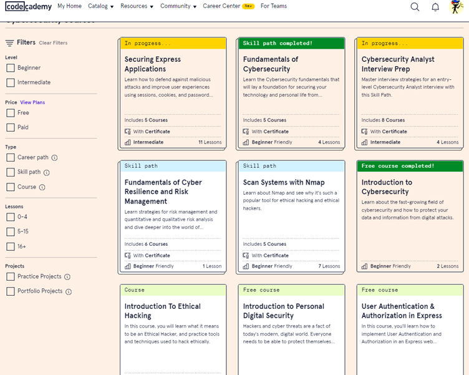
Task: Click certificate icon on Cyber Resilience card
Action: tap(128, 256)
